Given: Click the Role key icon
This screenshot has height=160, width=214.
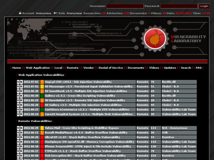Looking at the screenshot, I should pyautogui.click(x=55, y=13).
